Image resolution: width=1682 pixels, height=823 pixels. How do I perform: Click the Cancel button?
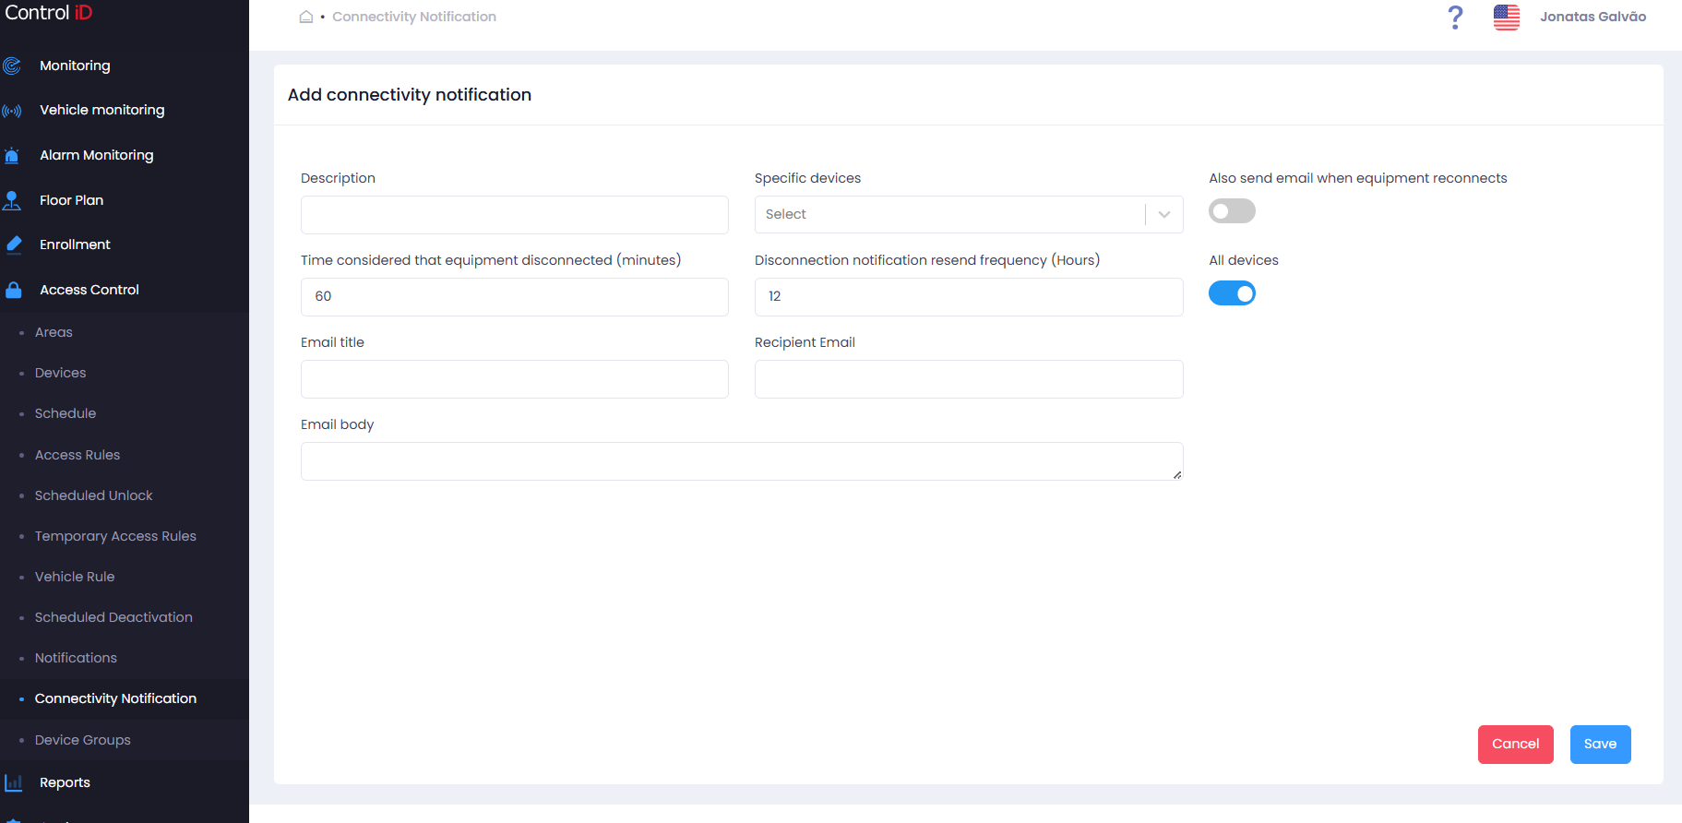point(1515,745)
